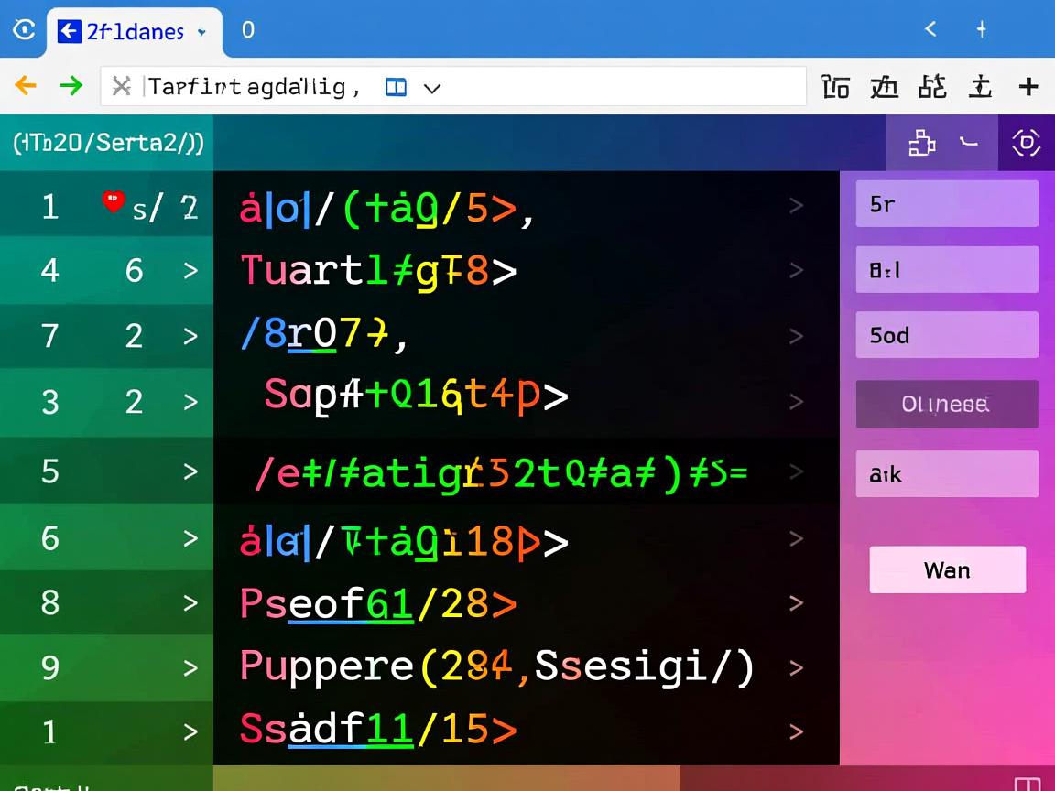Click the hexagon target icon
The image size is (1055, 791).
[x=1026, y=143]
